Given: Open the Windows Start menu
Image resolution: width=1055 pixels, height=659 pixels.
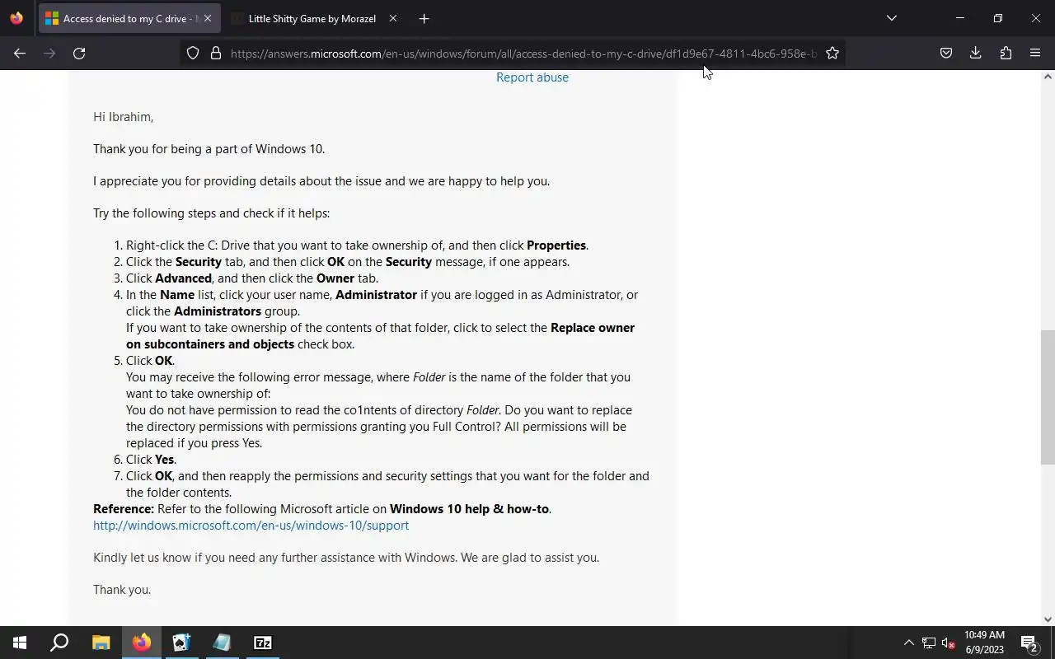Looking at the screenshot, I should click(20, 643).
